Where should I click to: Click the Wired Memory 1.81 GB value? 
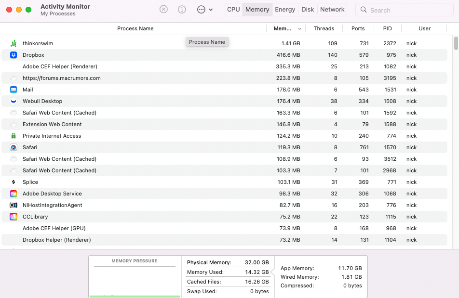[x=351, y=277]
